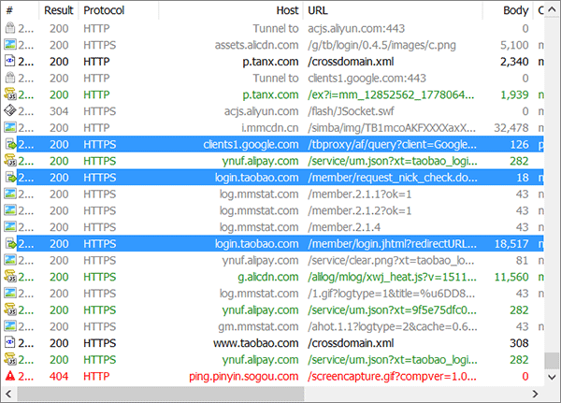561x403 pixels.
Task: Sort sessions by the Result column header
Action: tap(59, 10)
